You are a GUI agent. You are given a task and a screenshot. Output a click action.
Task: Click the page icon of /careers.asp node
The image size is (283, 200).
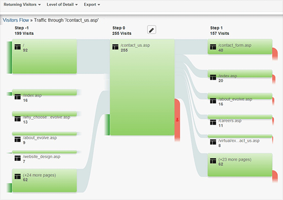[213, 122]
